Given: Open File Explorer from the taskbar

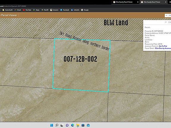Looking at the screenshot, I should tap(78, 125).
